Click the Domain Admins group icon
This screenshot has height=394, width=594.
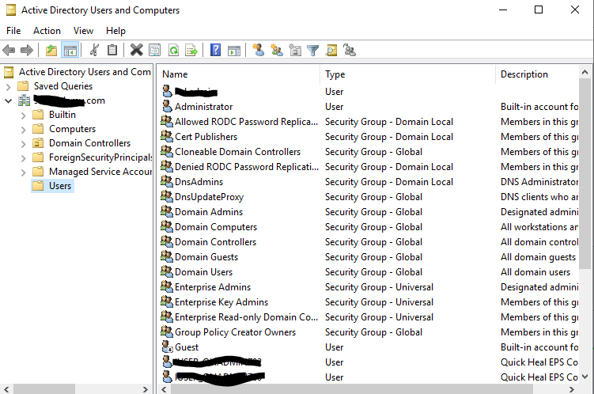click(167, 211)
